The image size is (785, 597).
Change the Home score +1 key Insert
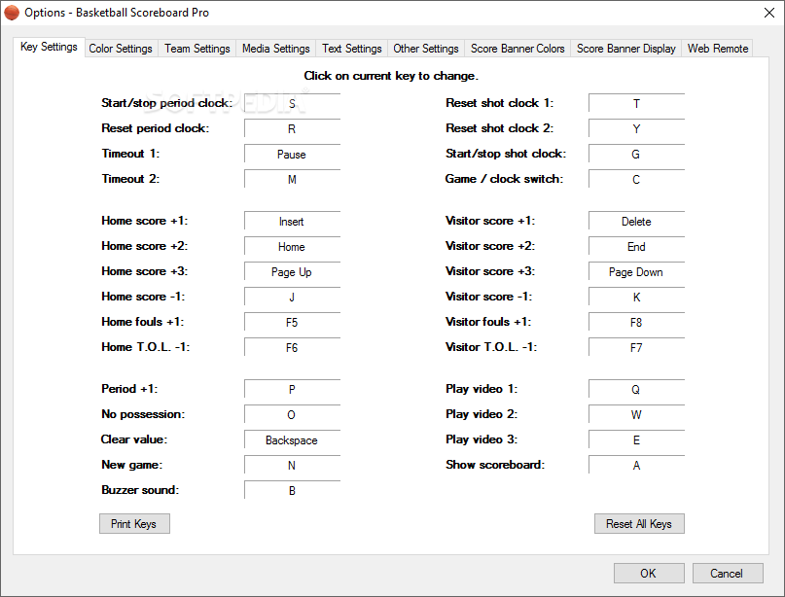tap(293, 221)
